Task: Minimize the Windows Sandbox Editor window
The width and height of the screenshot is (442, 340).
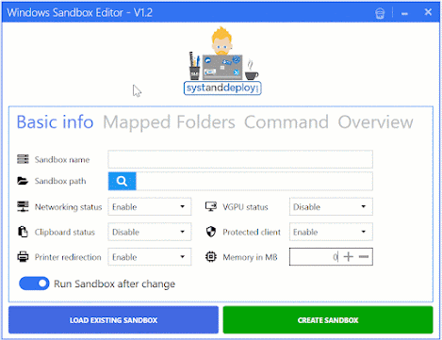Action: pyautogui.click(x=404, y=13)
